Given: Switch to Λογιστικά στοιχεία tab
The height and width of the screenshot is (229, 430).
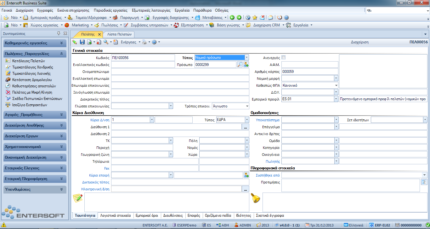Looking at the screenshot, I should (116, 215).
